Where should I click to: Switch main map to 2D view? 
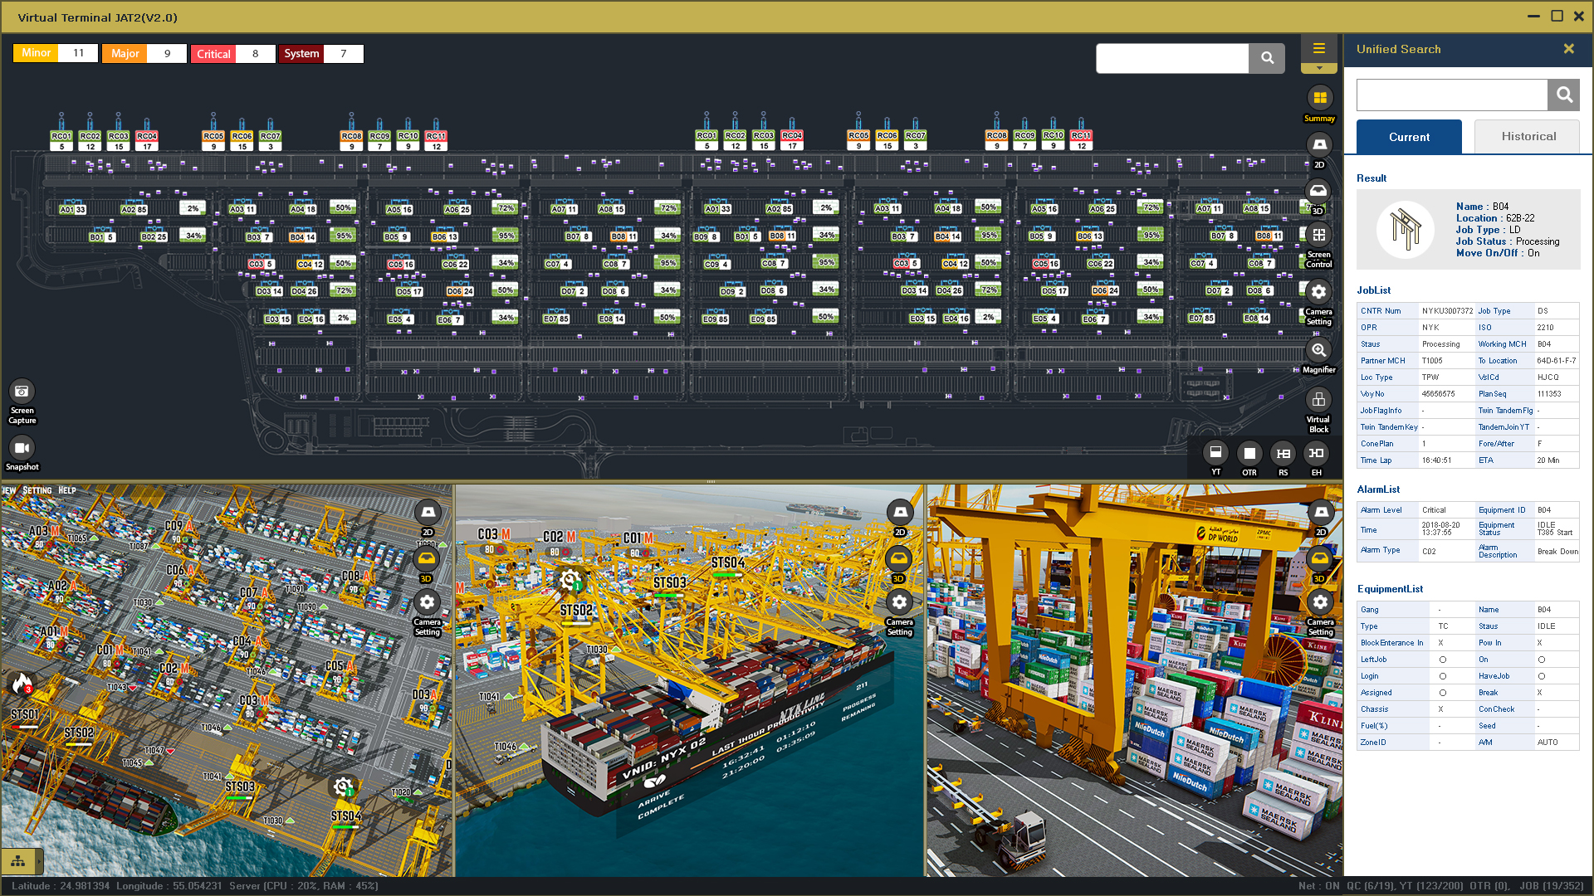(x=1319, y=146)
